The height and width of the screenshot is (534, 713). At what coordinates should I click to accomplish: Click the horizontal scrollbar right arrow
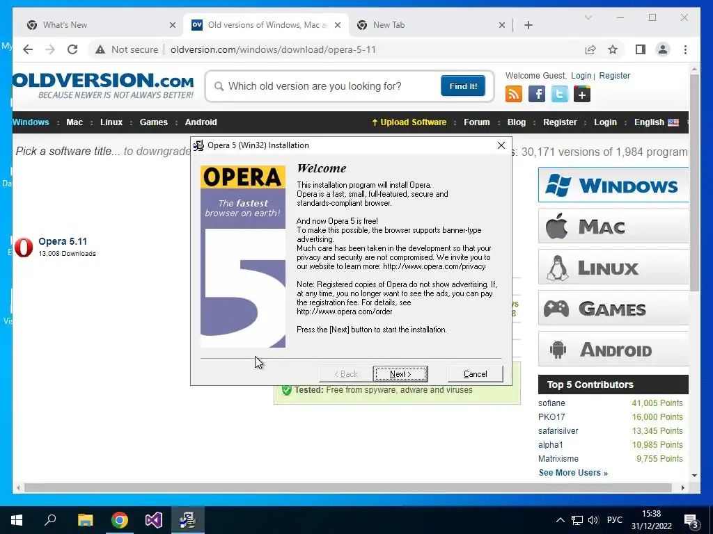pyautogui.click(x=682, y=487)
